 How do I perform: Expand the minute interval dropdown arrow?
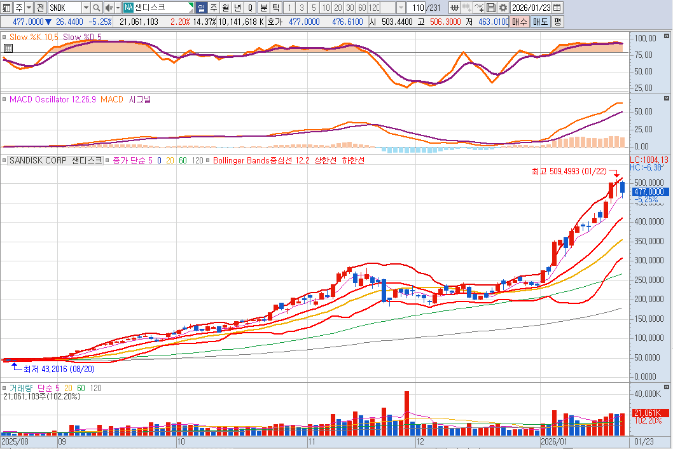[x=400, y=8]
